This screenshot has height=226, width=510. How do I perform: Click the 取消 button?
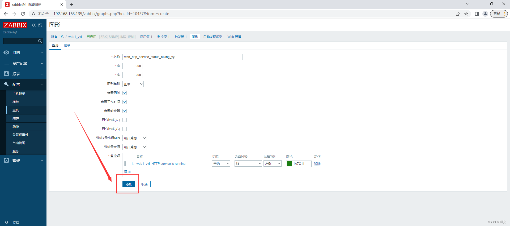(x=144, y=184)
